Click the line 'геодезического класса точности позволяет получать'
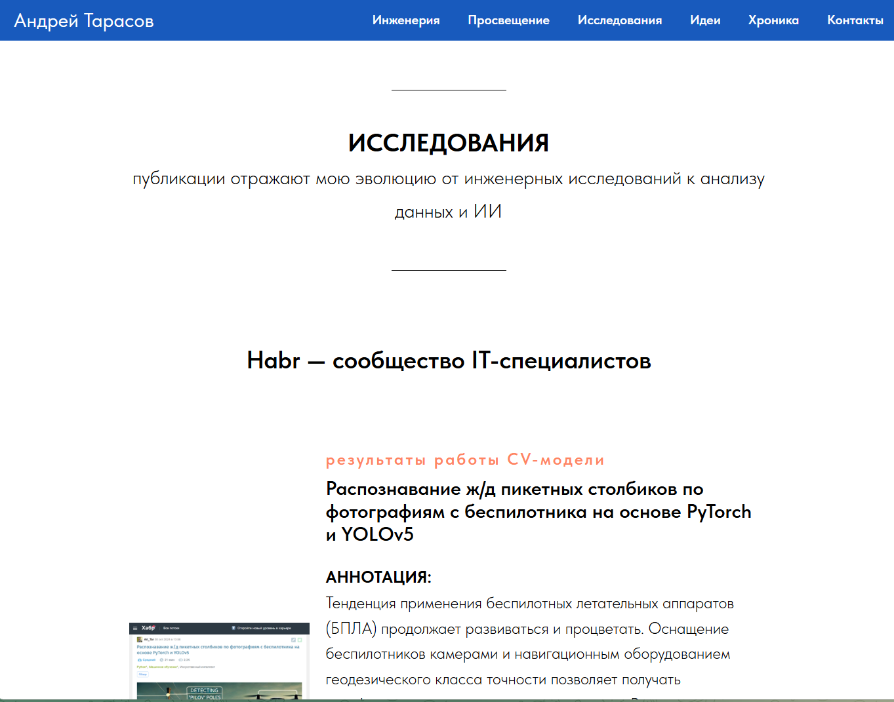 coord(503,680)
